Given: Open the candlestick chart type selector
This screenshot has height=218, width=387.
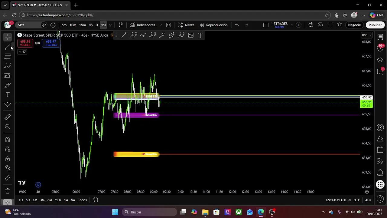Looking at the screenshot, I should tap(121, 25).
